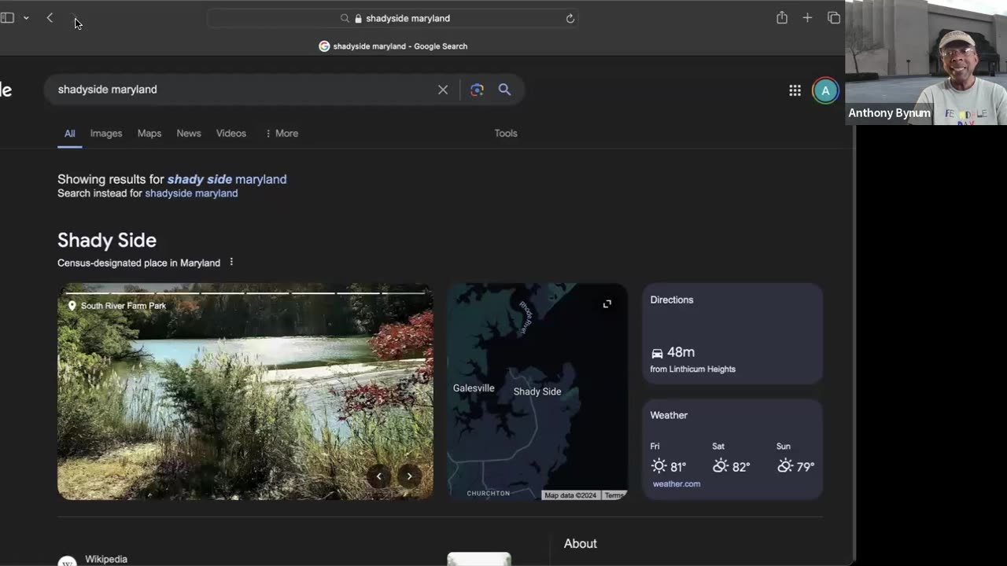Follow the corrected 'shady side maryland' link
Screen dimensions: 1007x566
227,179
